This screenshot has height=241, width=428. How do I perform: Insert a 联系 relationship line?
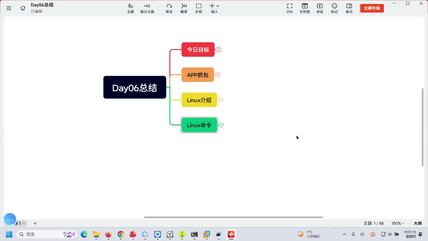click(x=169, y=8)
